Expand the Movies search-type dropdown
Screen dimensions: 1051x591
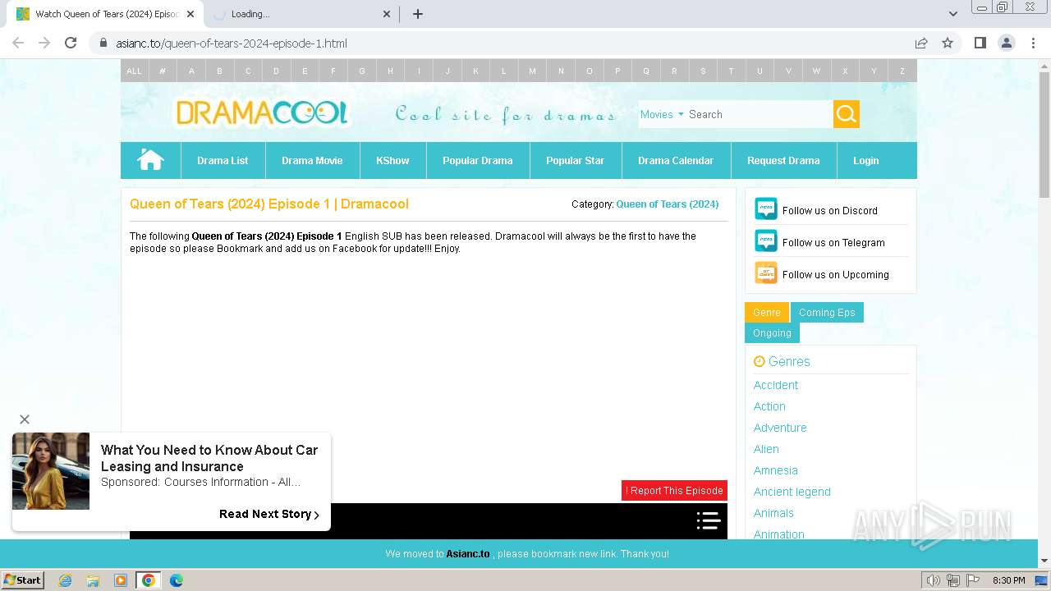click(662, 114)
